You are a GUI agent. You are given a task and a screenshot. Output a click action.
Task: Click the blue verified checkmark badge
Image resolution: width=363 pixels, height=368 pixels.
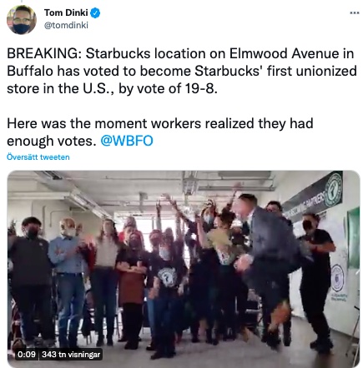tap(96, 13)
